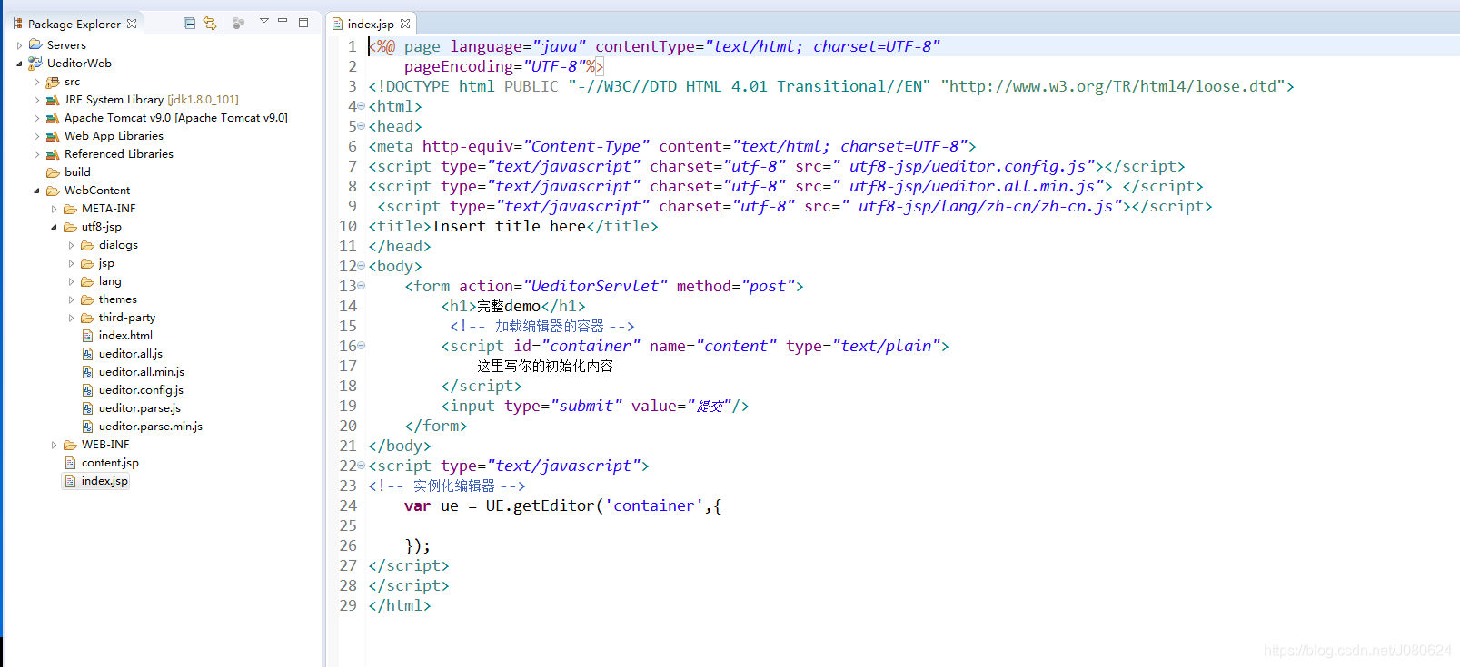The height and width of the screenshot is (667, 1460).
Task: Close the index.jsp editor tab
Action: (405, 24)
